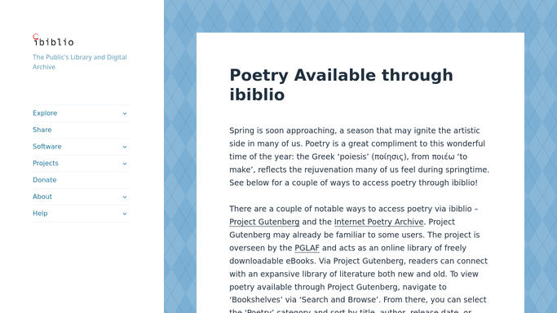Open the Explore menu item
Image resolution: width=557 pixels, height=313 pixels.
coord(45,113)
